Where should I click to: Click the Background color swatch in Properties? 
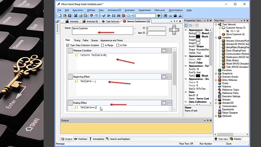pyautogui.click(x=198, y=33)
